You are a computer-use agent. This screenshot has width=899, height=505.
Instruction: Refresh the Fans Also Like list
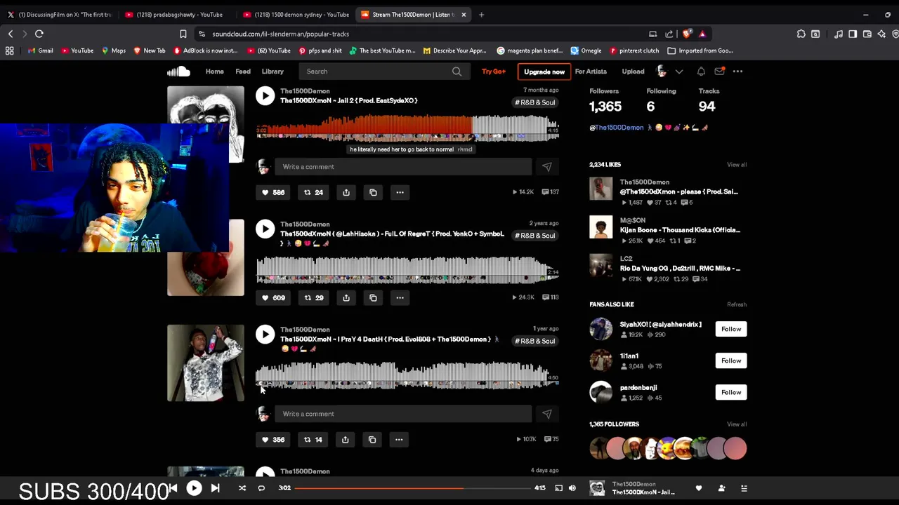[737, 304]
